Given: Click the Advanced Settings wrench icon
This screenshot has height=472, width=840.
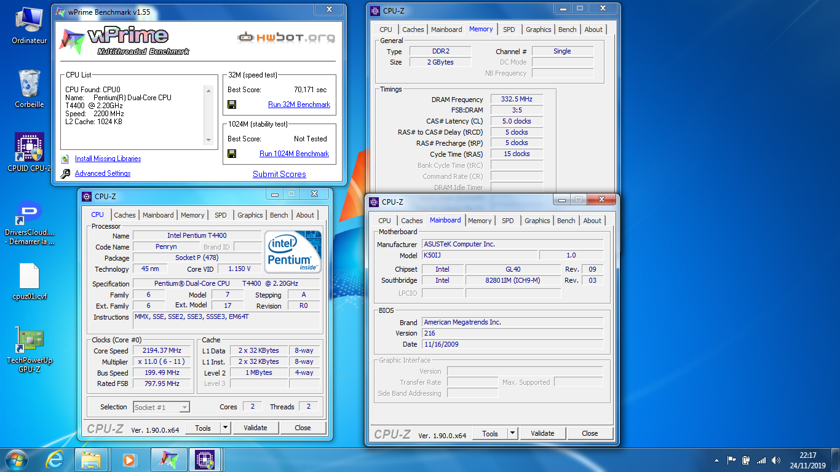Looking at the screenshot, I should [x=65, y=174].
